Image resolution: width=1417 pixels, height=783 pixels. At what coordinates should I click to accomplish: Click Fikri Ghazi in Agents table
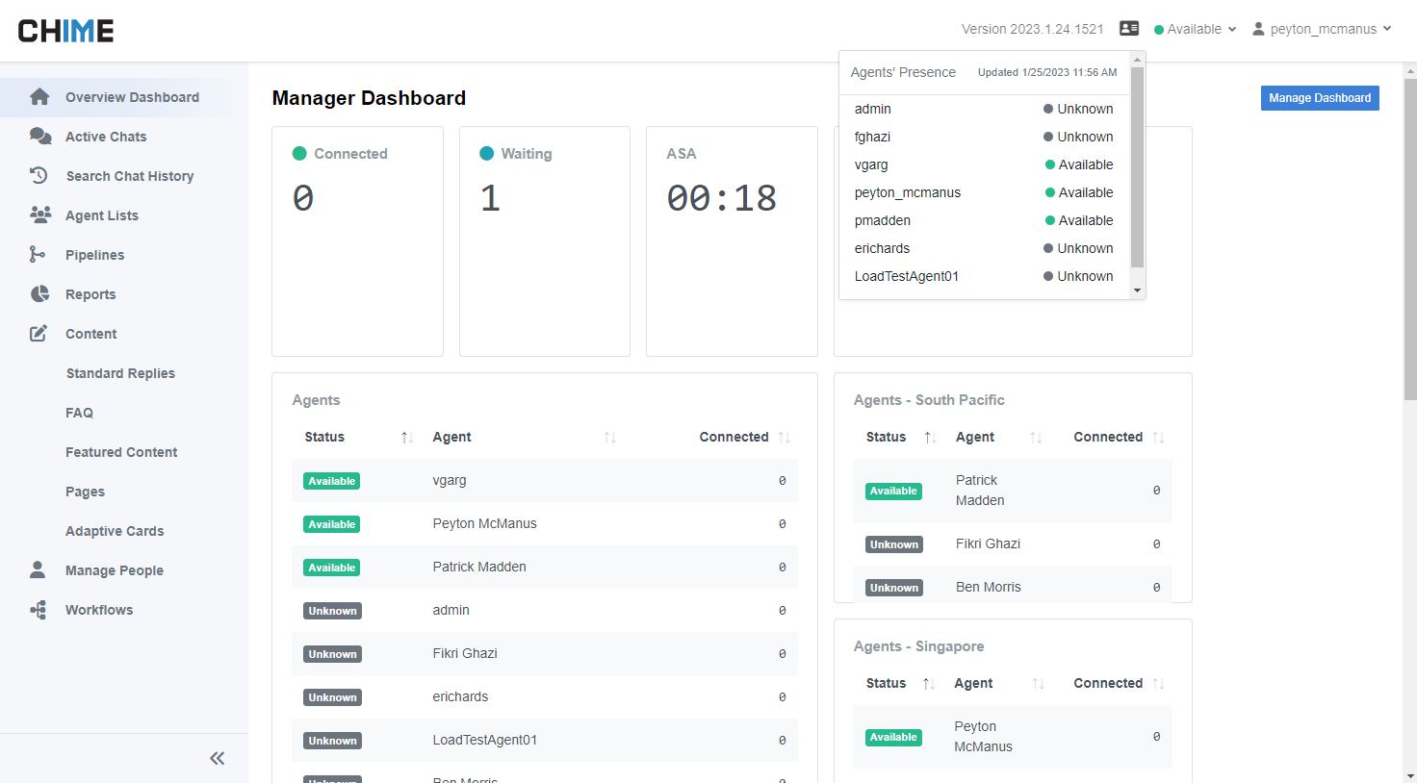point(465,654)
